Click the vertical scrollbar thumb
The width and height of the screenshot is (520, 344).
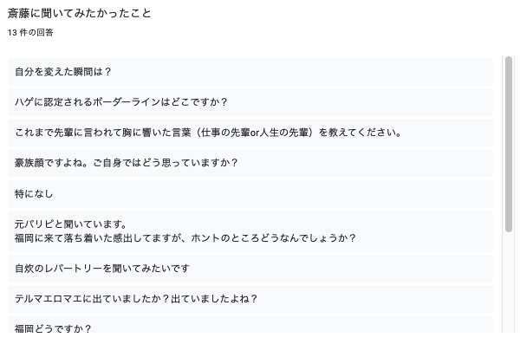[509, 145]
